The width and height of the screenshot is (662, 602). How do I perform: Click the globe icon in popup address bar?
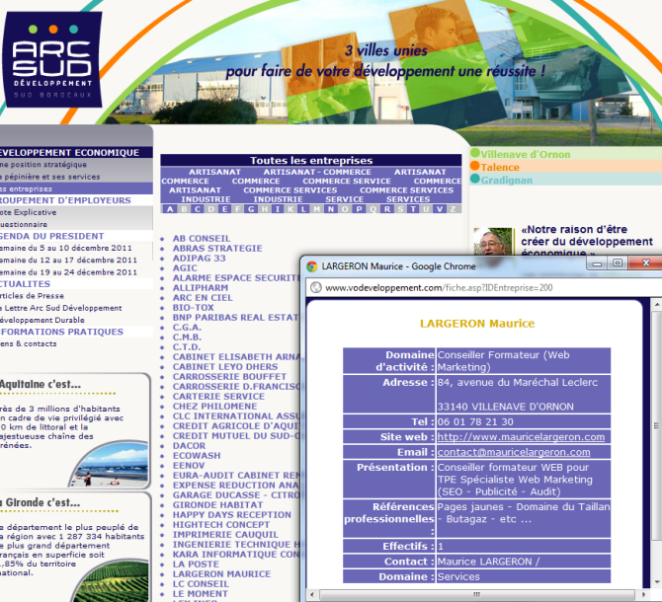pos(316,287)
